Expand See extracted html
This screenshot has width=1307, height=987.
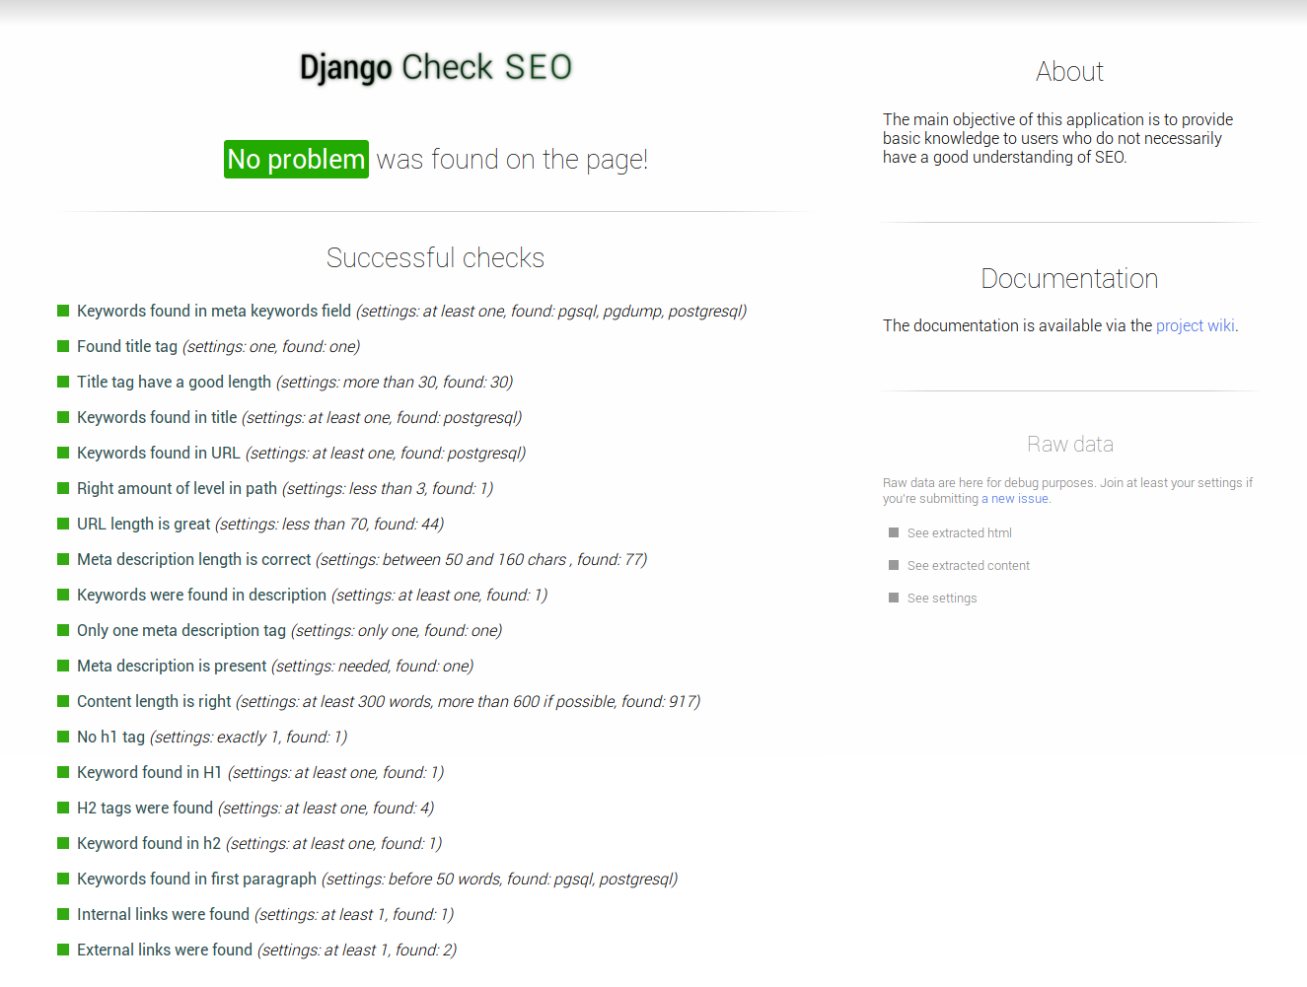(960, 532)
